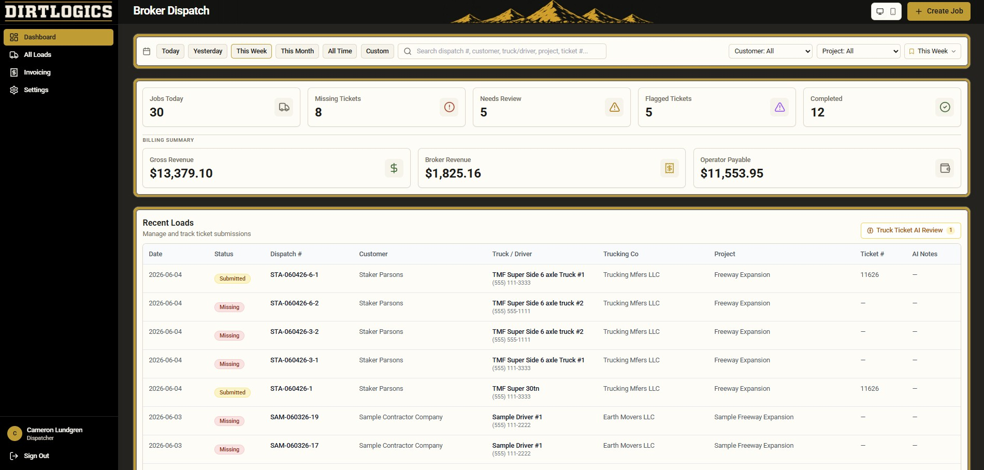Select the This Week filter button
The height and width of the screenshot is (470, 984).
point(252,51)
